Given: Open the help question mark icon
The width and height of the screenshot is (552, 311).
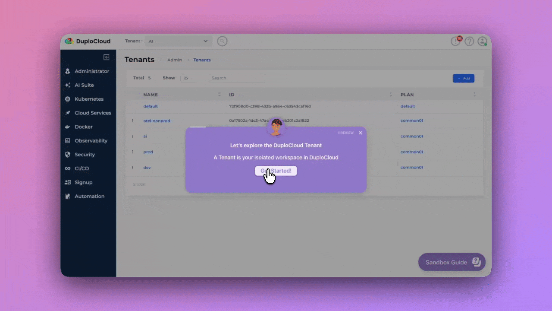Looking at the screenshot, I should pyautogui.click(x=469, y=41).
